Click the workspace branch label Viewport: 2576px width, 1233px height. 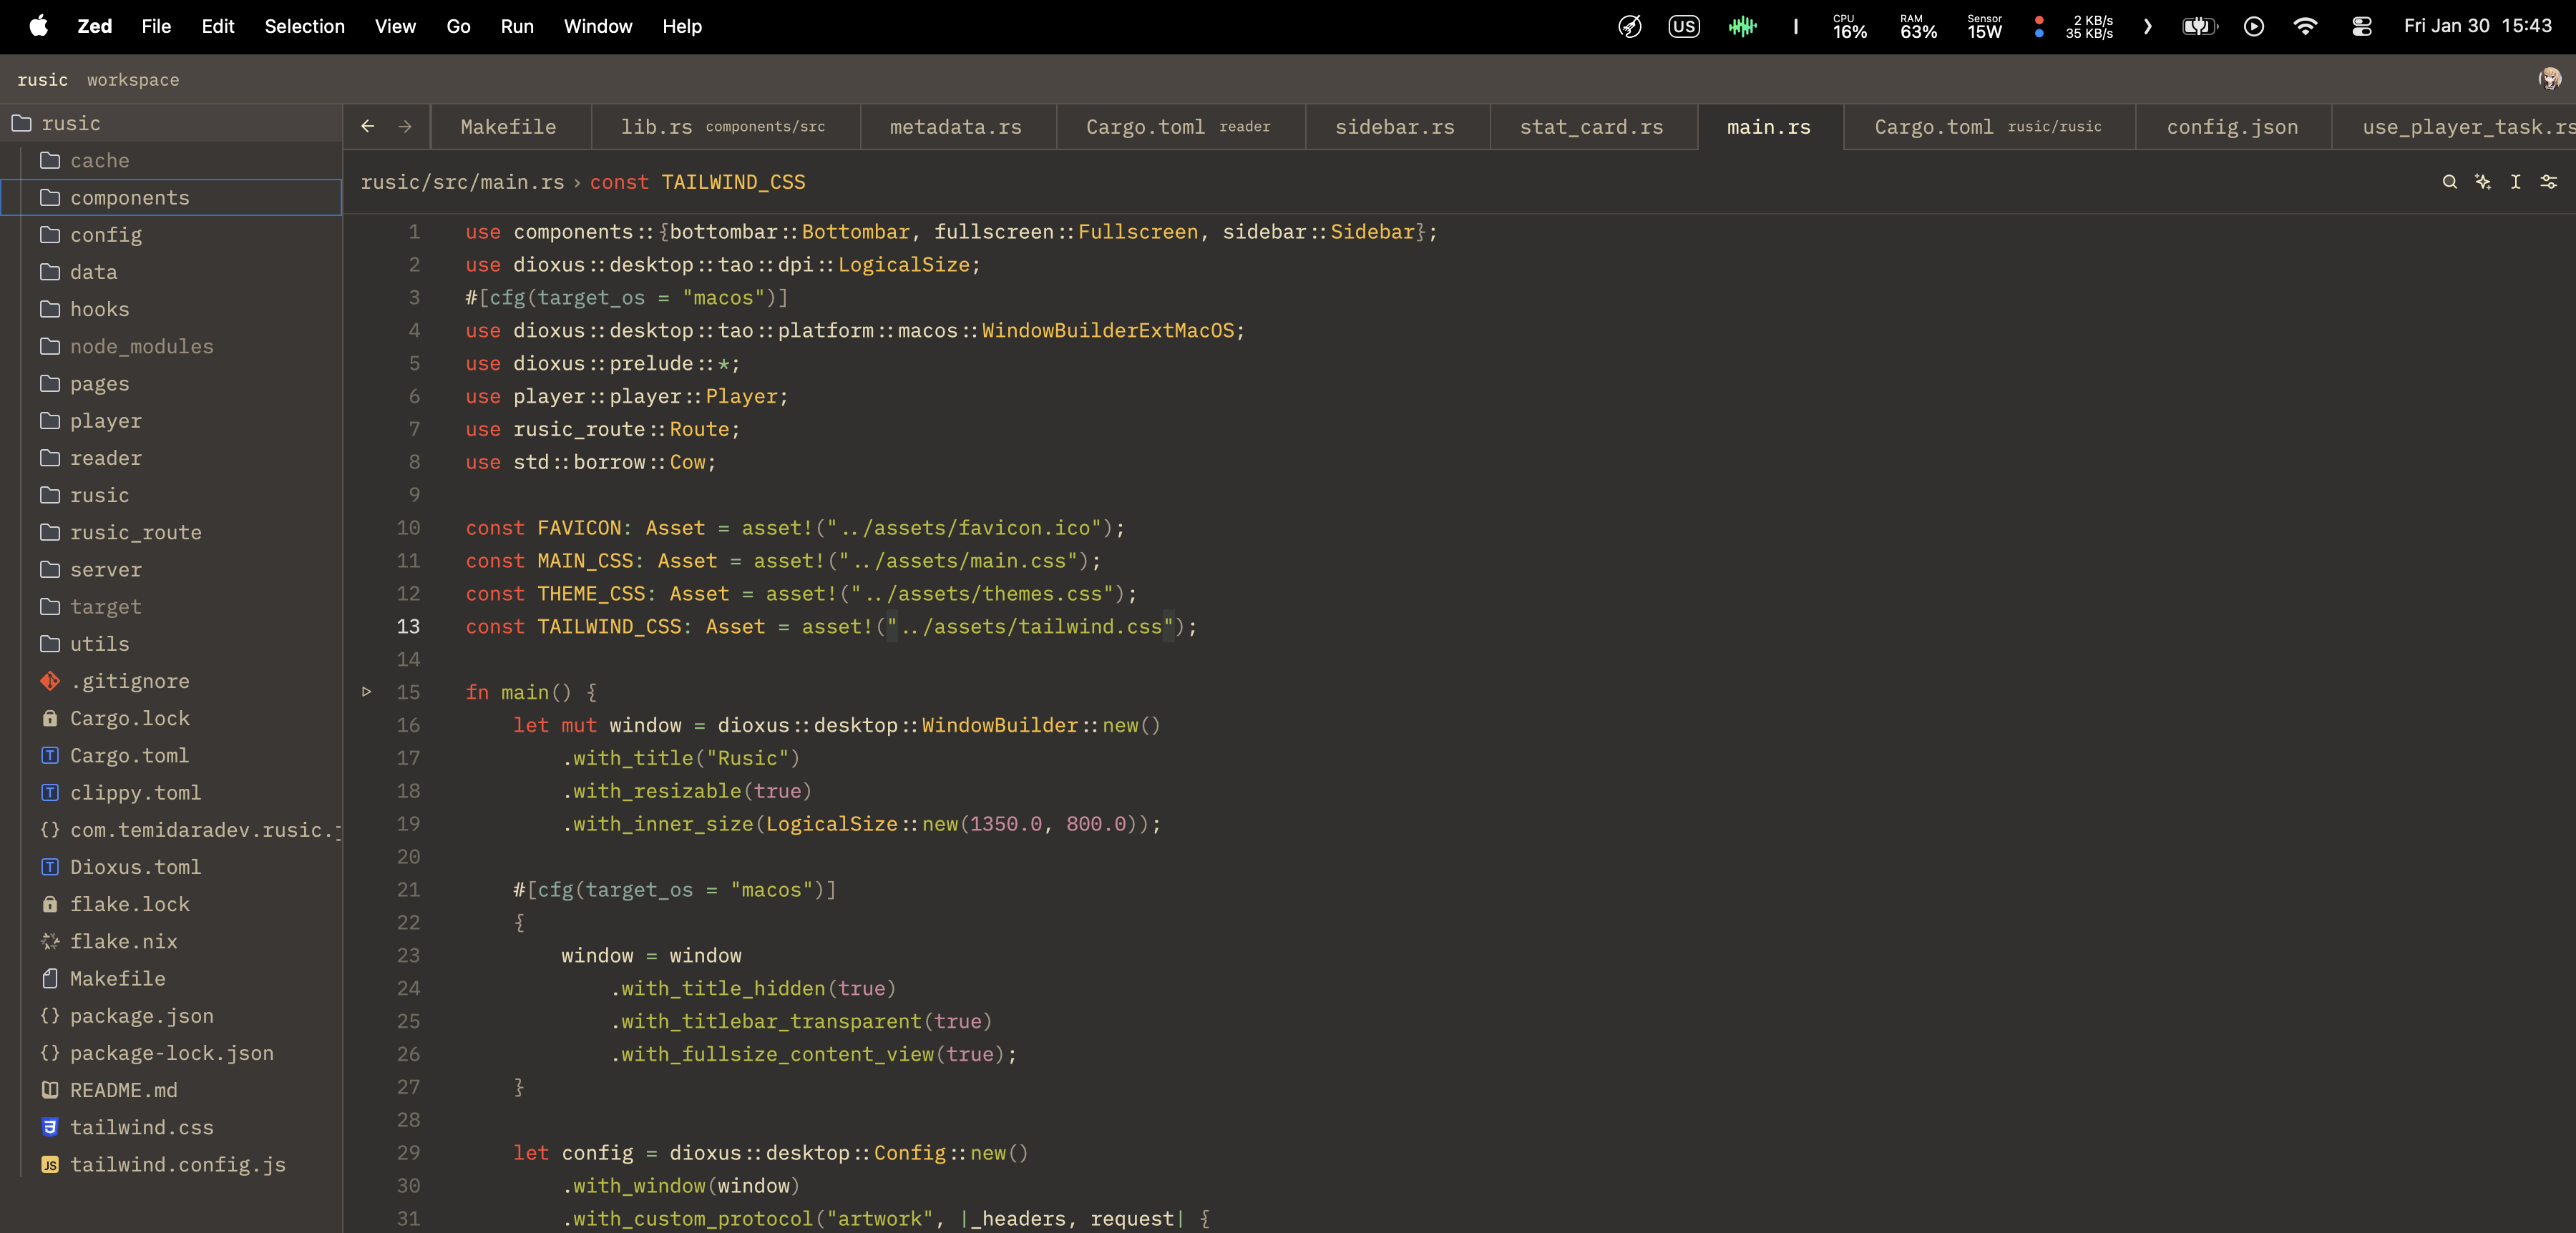click(x=133, y=80)
